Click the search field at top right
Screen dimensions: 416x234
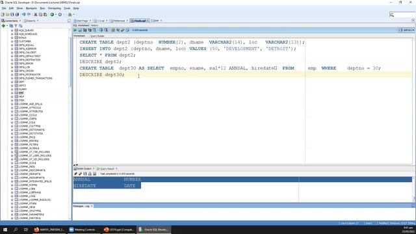(x=404, y=14)
